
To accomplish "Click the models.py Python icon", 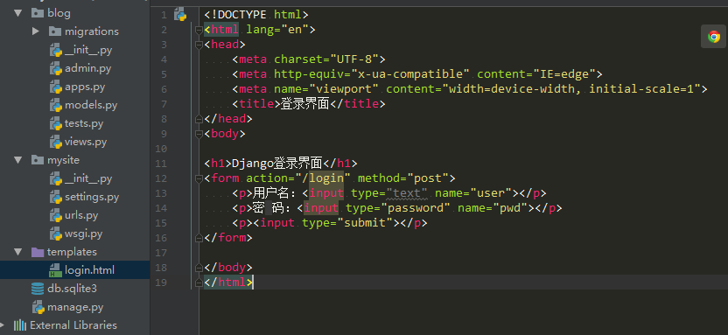I will coord(56,105).
